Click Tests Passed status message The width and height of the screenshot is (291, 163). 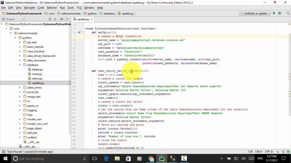30,152
